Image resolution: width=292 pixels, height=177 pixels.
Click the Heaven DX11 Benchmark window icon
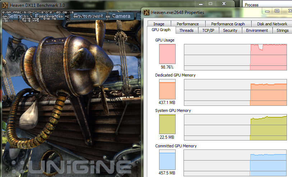(5, 4)
